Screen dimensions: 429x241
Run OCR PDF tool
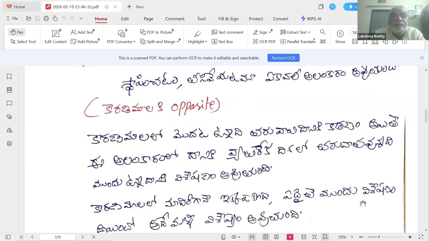coord(264,42)
